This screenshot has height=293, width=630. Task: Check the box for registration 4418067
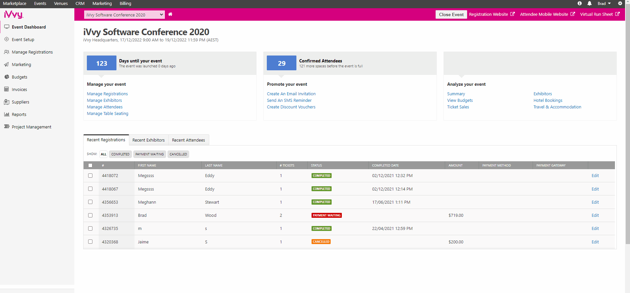[90, 189]
